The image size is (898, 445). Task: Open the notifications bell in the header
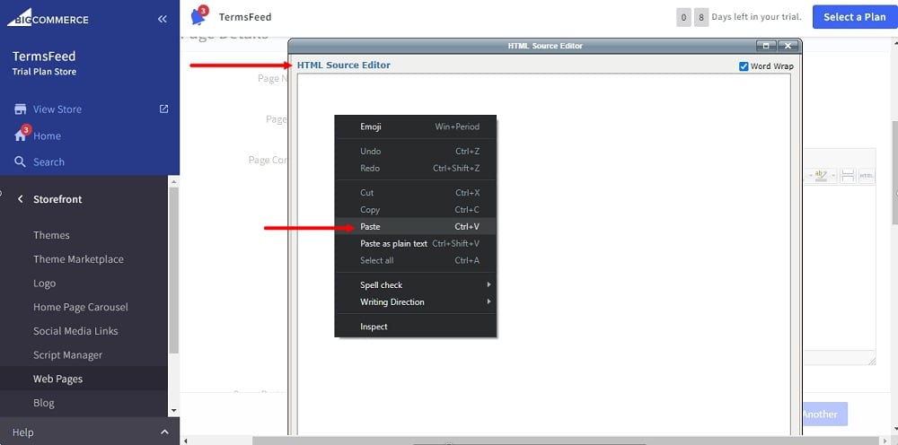pos(198,16)
